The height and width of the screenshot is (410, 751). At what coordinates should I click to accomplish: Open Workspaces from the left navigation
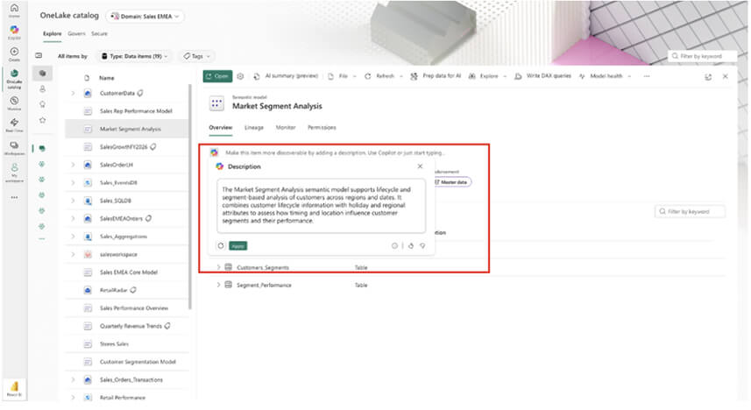point(14,147)
